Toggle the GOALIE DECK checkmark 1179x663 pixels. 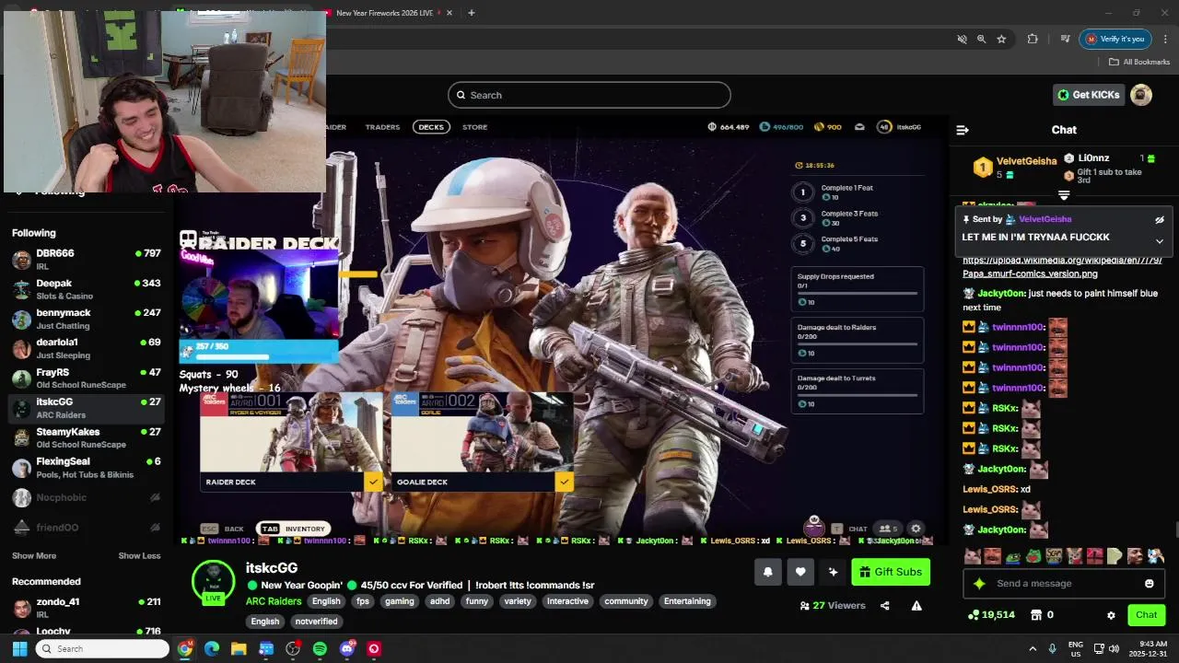click(x=564, y=482)
